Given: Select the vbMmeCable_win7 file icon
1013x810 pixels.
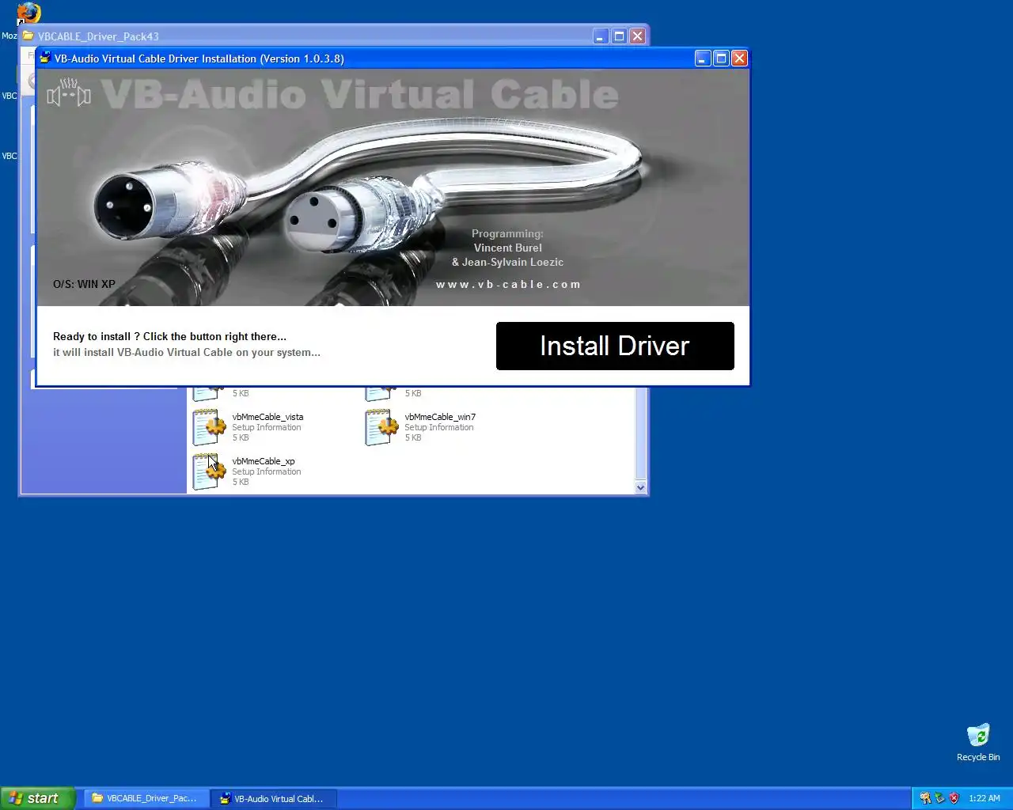Looking at the screenshot, I should [x=381, y=427].
